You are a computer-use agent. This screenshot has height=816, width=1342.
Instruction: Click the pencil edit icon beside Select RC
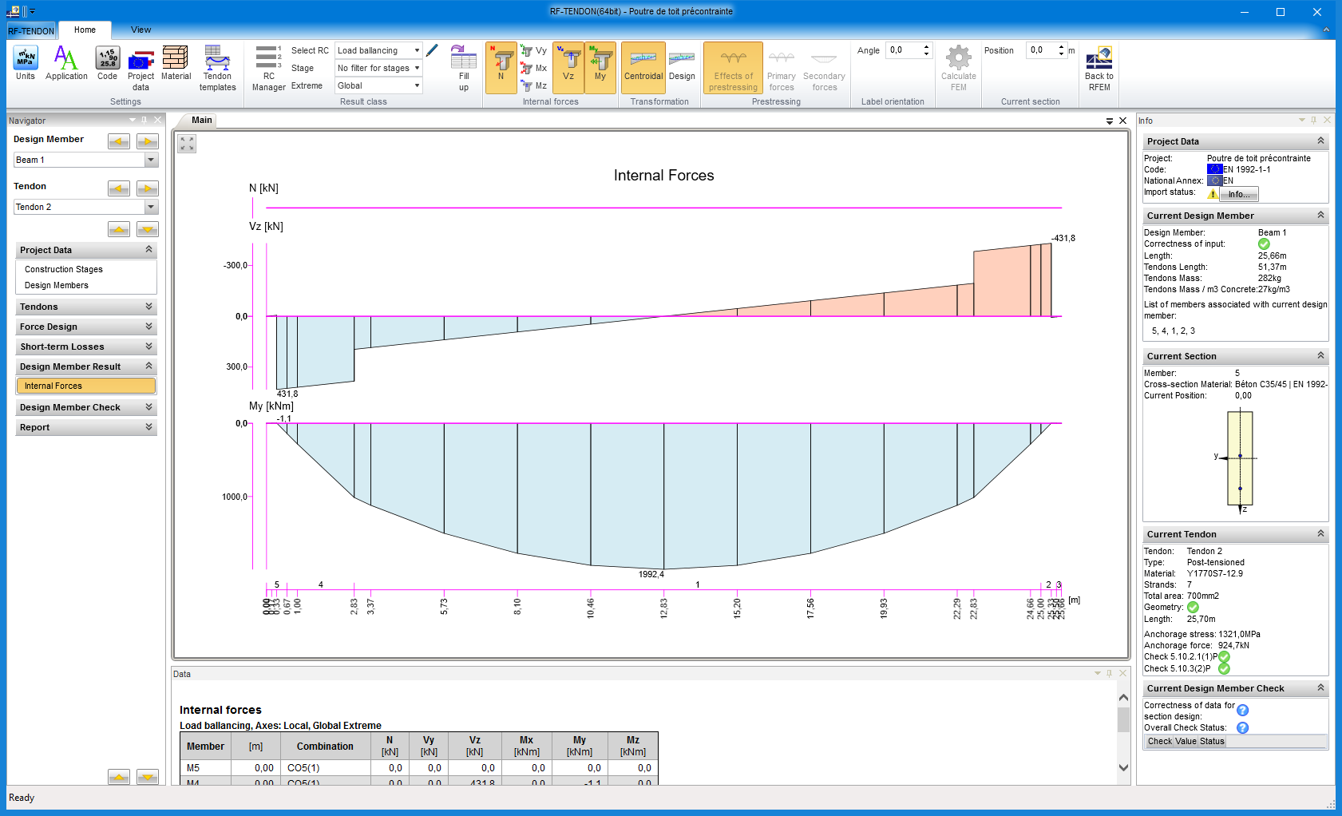click(432, 50)
